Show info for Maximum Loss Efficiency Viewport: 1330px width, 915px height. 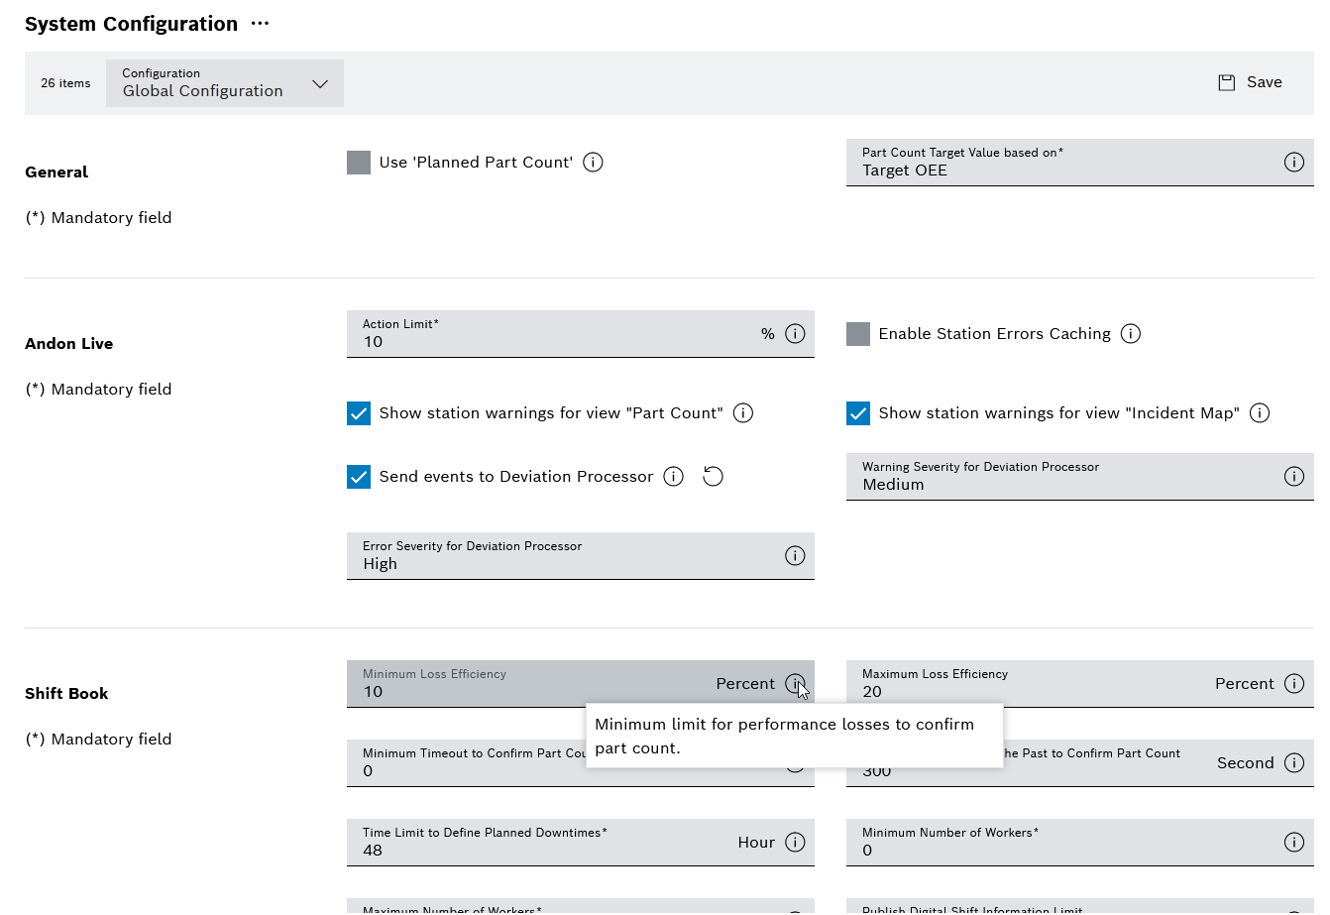pyautogui.click(x=1294, y=683)
